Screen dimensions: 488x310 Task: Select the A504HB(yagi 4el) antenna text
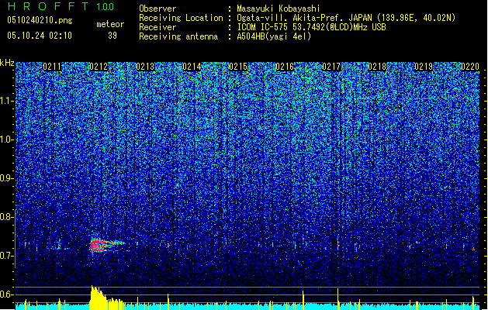click(274, 36)
